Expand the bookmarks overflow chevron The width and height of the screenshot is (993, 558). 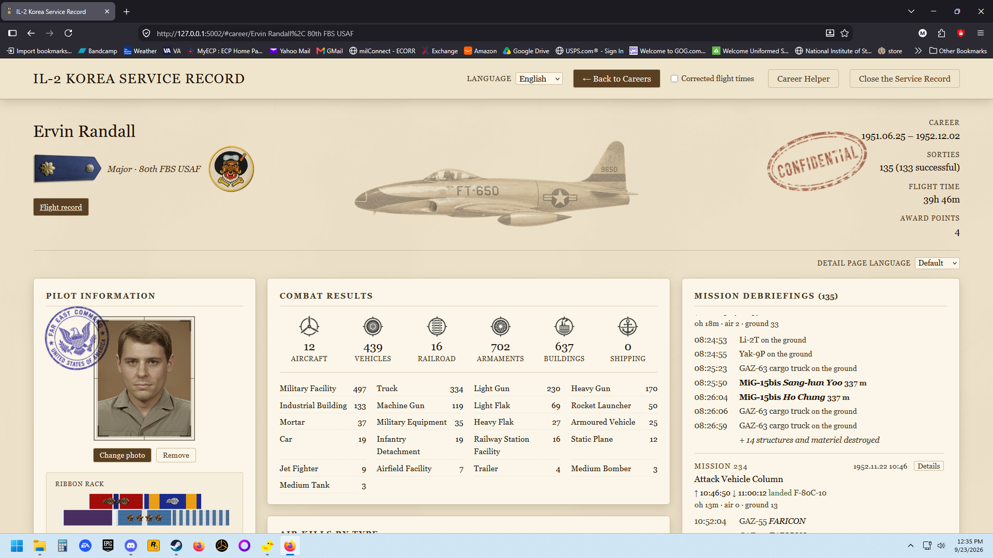pos(918,51)
